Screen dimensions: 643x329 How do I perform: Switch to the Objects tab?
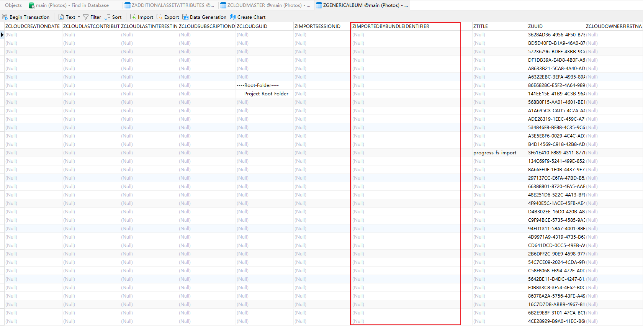pos(13,5)
